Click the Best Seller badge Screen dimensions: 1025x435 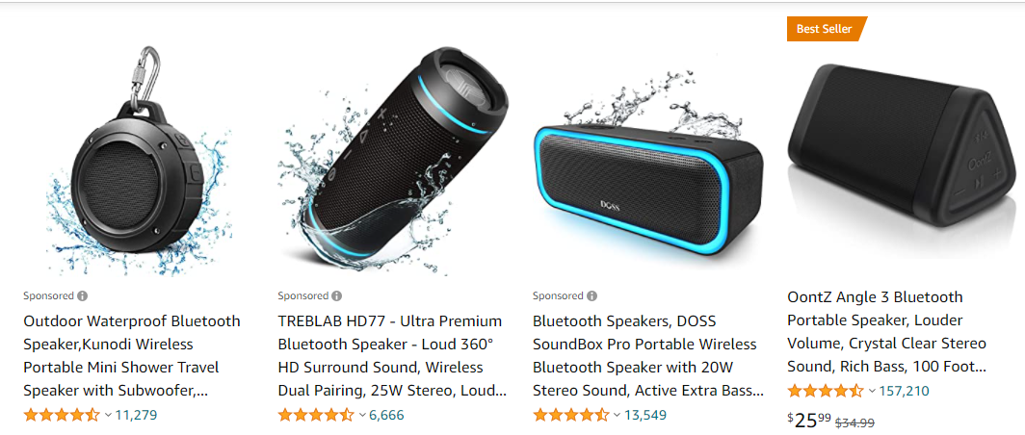827,29
